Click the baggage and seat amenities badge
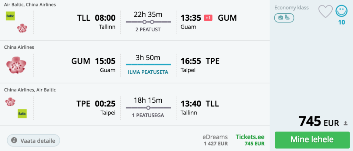 (284, 18)
